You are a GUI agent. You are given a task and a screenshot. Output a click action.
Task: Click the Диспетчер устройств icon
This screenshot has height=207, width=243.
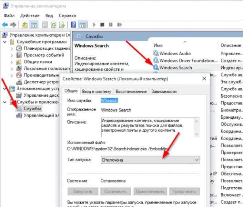click(x=19, y=82)
